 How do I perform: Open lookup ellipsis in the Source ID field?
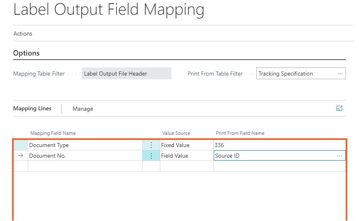pyautogui.click(x=339, y=156)
